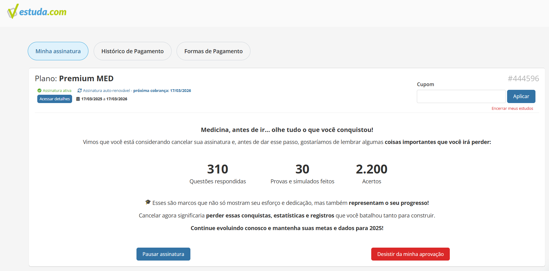Viewport: 549px width, 271px height.
Task: Focus the Cupom input field
Action: (x=461, y=96)
